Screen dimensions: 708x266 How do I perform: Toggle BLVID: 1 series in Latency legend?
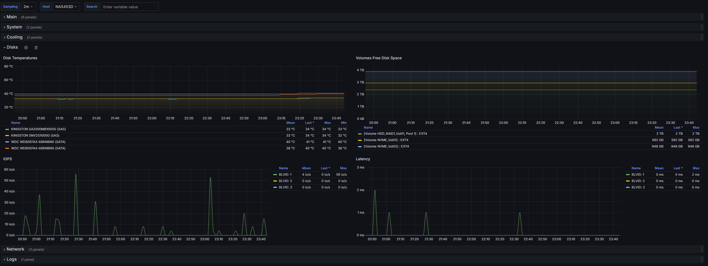[x=638, y=175]
